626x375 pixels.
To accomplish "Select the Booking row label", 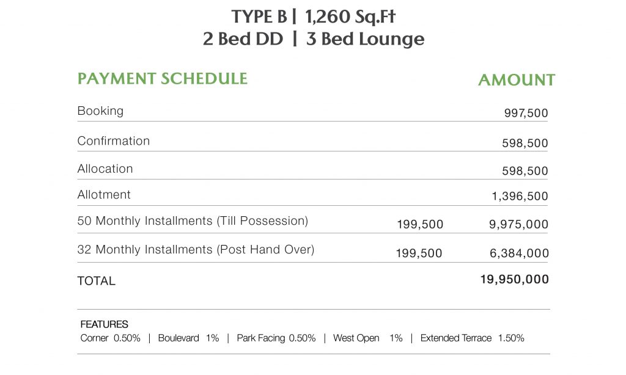I will [x=100, y=111].
